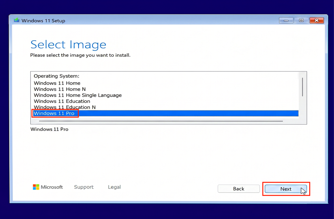Click the Next button
334x219 pixels.
coord(286,189)
